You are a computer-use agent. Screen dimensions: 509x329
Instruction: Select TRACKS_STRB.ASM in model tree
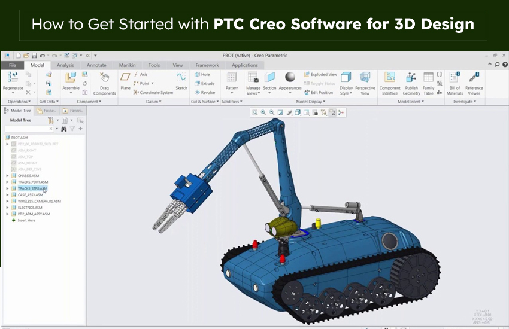pyautogui.click(x=32, y=188)
